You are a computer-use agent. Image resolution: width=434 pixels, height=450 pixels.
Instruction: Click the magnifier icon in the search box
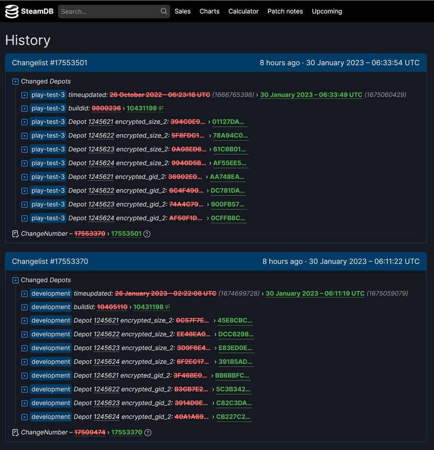point(164,11)
